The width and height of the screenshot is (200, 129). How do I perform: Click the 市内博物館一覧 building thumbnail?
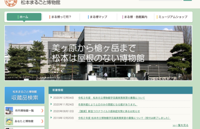9,111
